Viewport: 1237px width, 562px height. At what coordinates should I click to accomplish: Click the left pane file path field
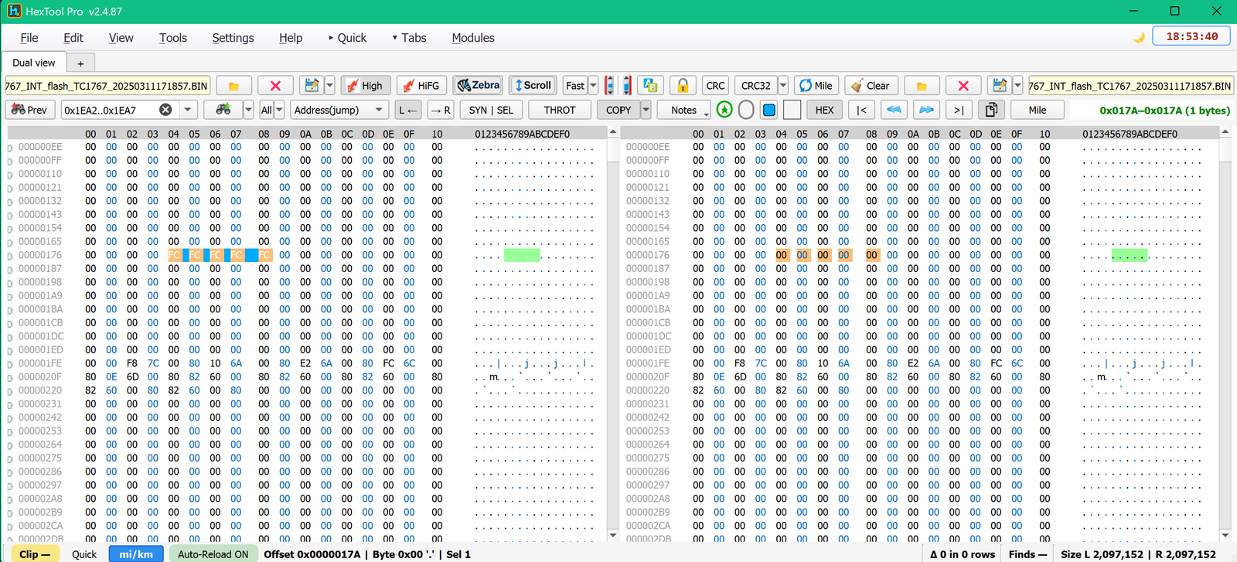click(x=107, y=86)
